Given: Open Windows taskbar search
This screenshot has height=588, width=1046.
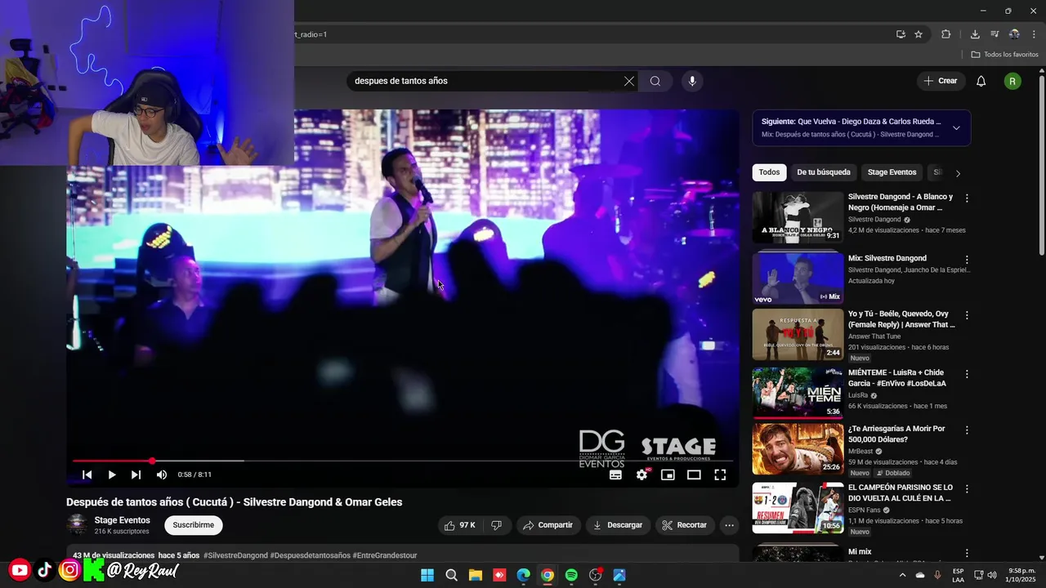Looking at the screenshot, I should point(451,575).
